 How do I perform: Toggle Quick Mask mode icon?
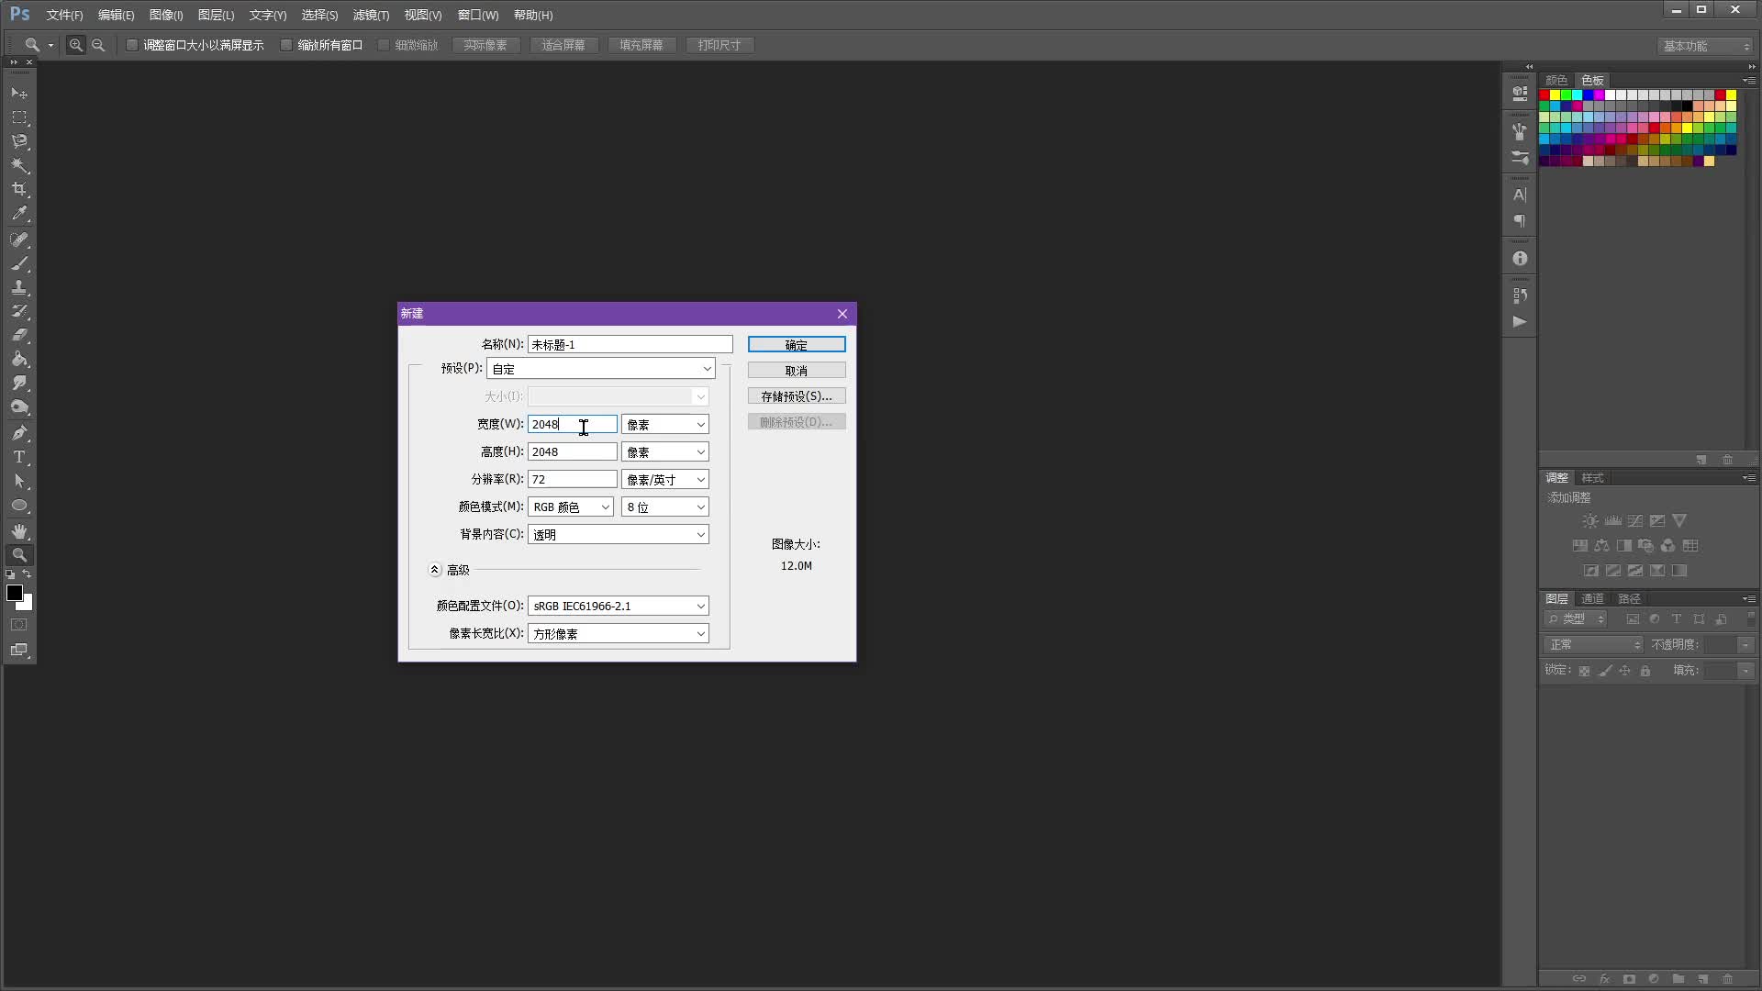pos(19,625)
